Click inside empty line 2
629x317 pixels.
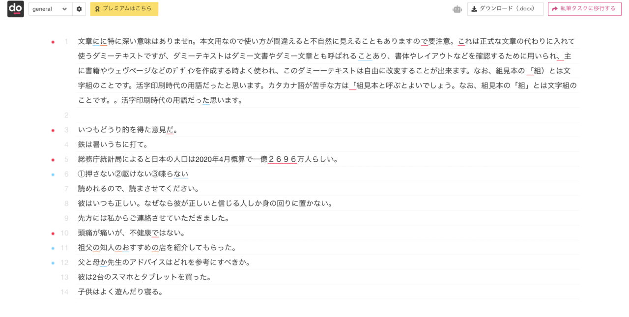pyautogui.click(x=328, y=115)
